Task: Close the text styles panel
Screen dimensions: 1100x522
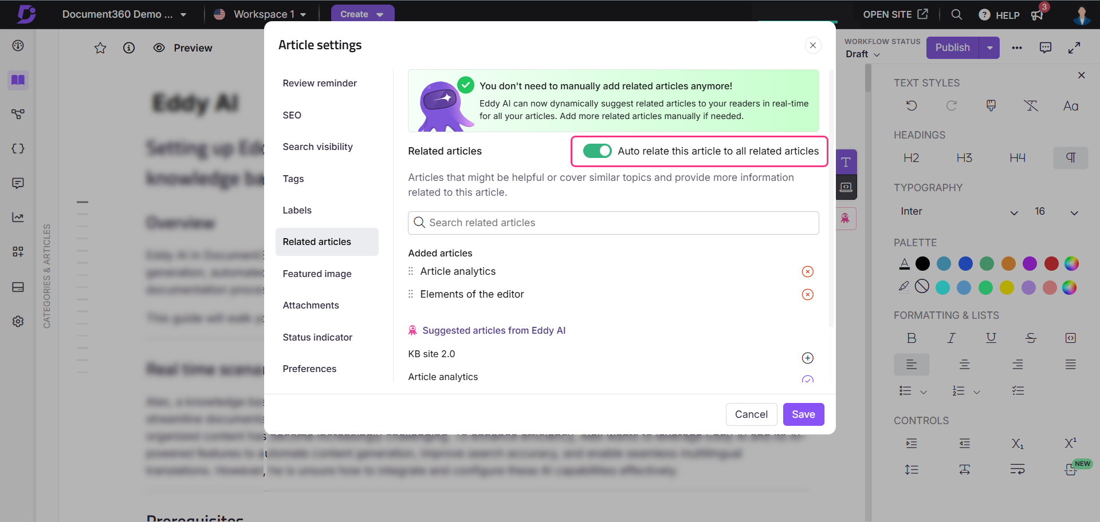Action: click(x=1082, y=75)
